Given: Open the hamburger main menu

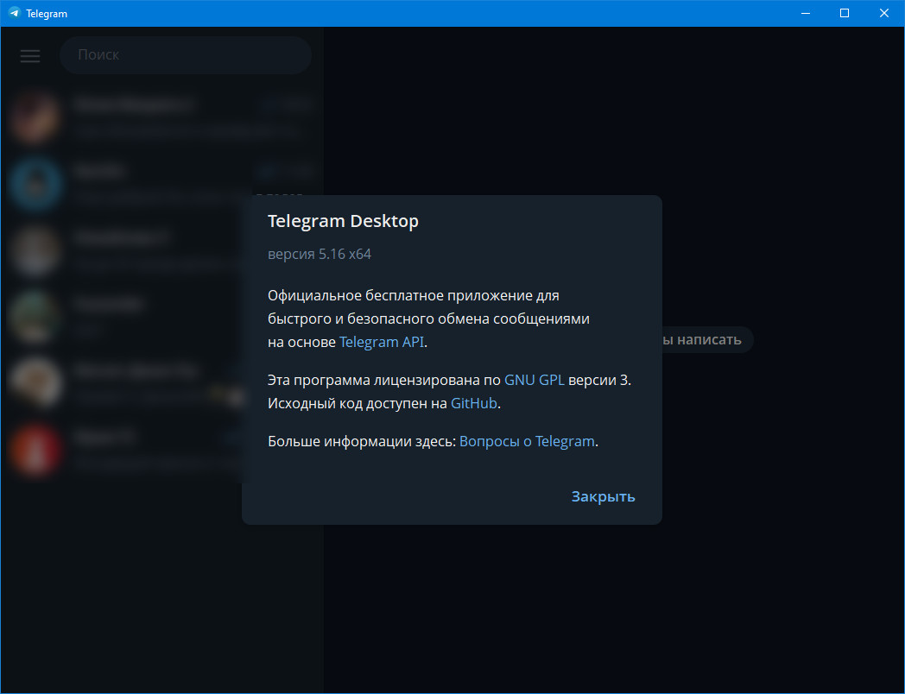Looking at the screenshot, I should click(x=30, y=55).
